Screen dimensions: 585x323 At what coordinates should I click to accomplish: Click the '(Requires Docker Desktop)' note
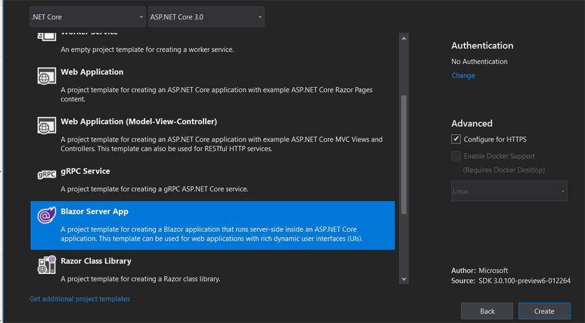coord(504,170)
